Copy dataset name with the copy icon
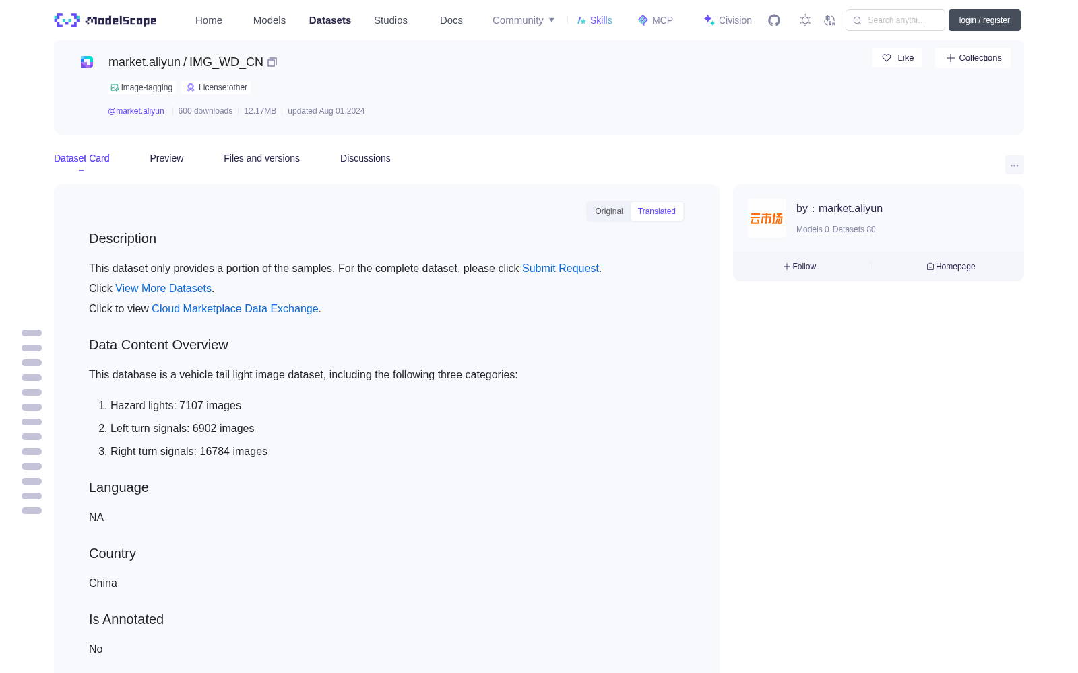1078x673 pixels. click(x=272, y=62)
